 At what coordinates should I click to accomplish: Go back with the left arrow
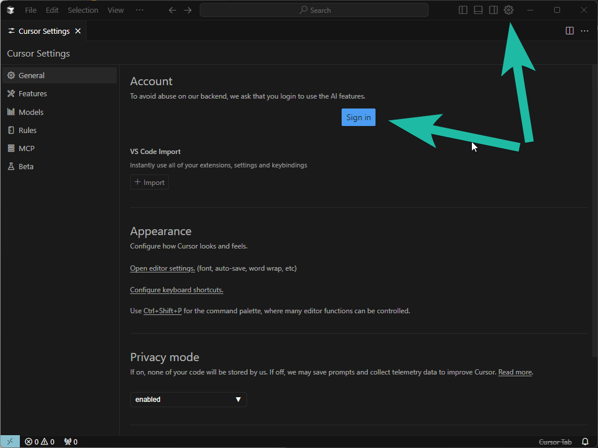(x=172, y=10)
